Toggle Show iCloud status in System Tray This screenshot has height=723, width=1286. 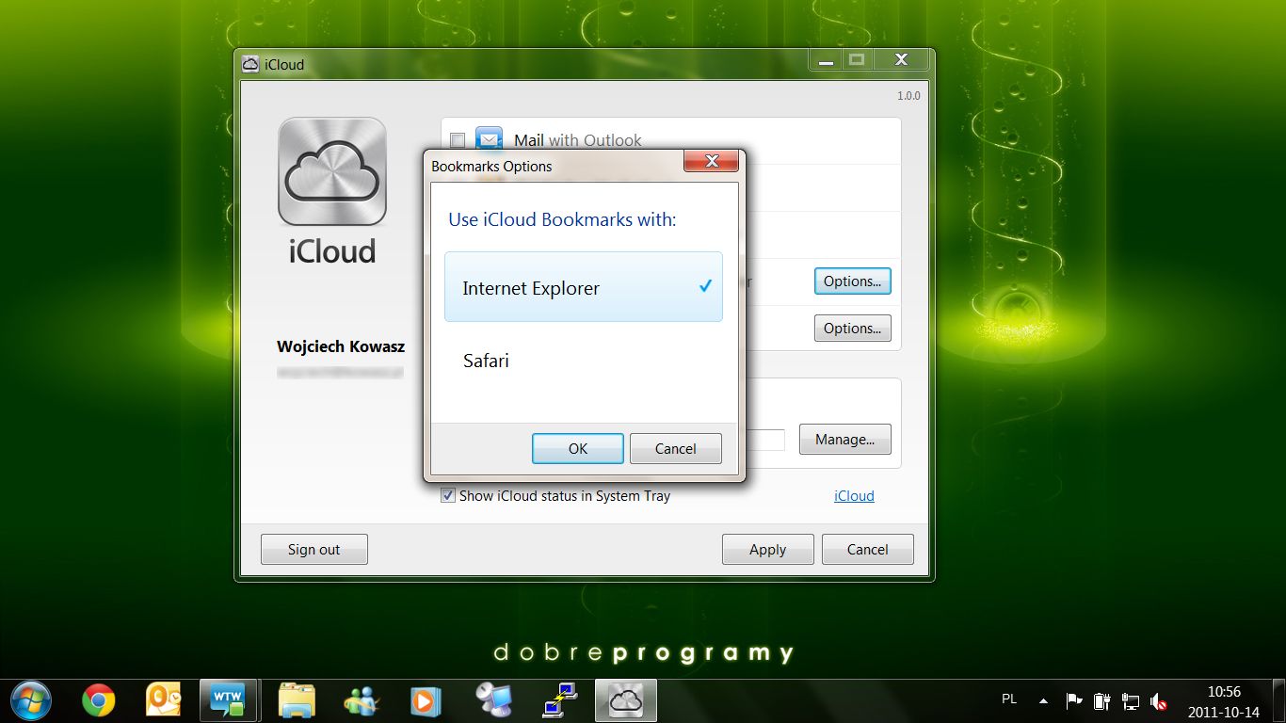pyautogui.click(x=448, y=495)
